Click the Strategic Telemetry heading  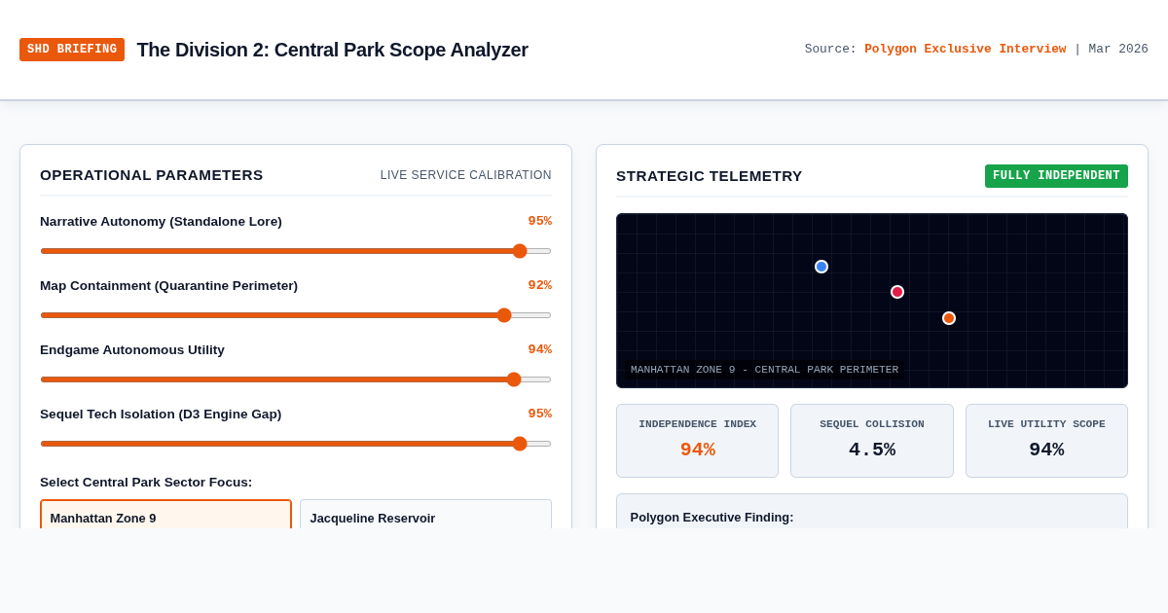tap(710, 176)
